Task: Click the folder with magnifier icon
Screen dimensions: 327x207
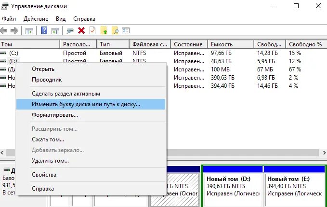Action: tap(115, 30)
